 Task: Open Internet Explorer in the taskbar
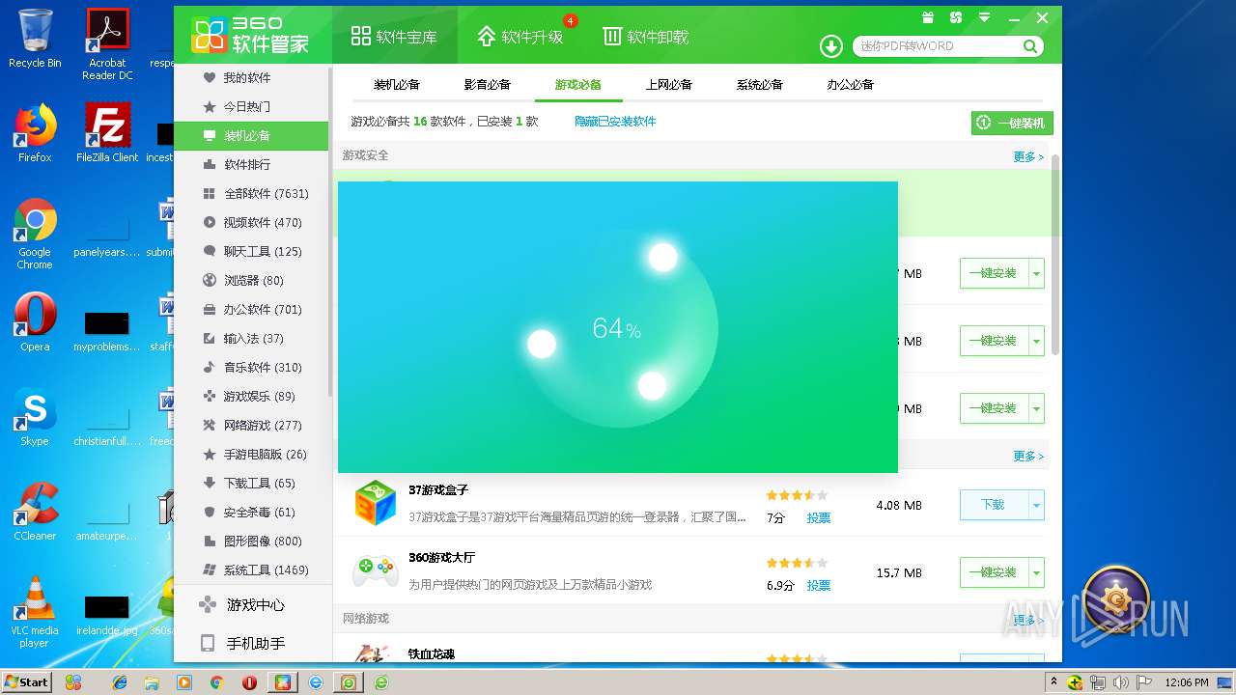[x=120, y=682]
